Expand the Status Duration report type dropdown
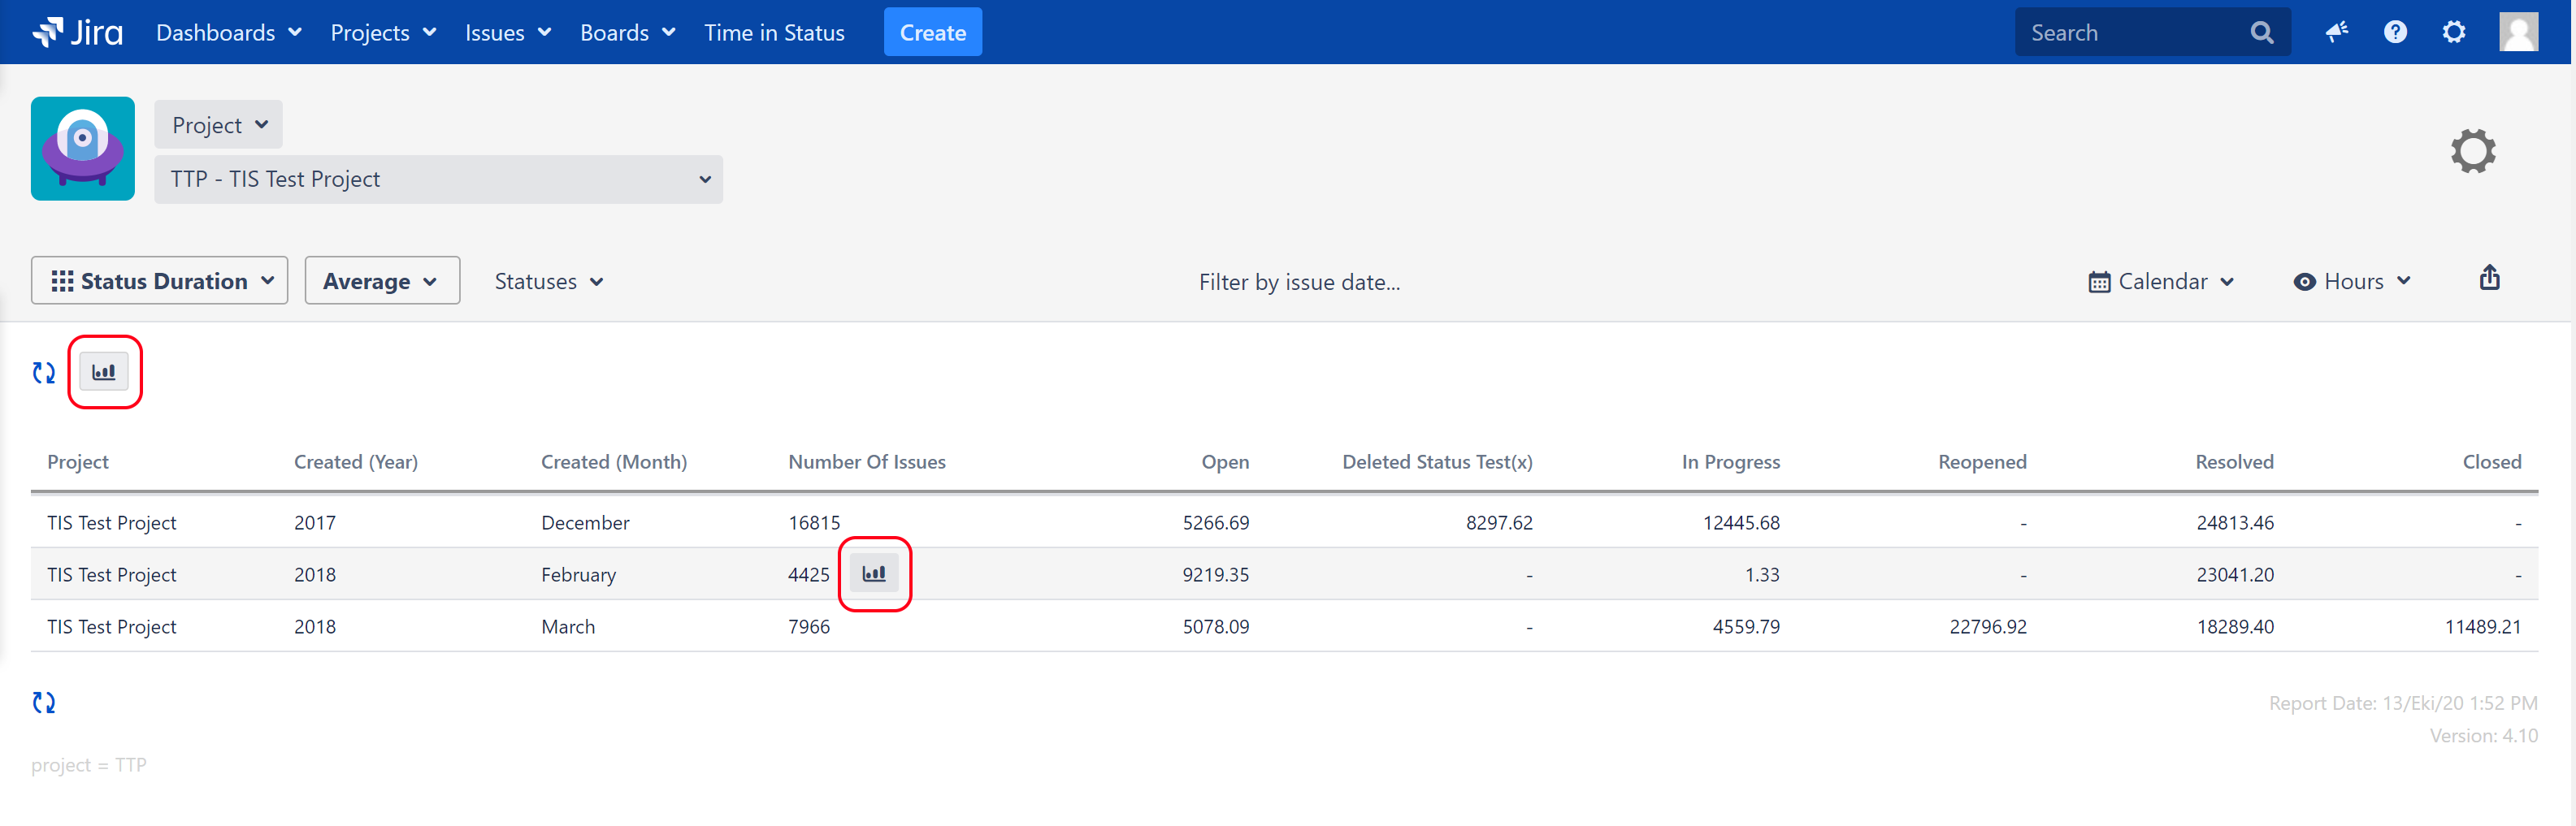2576x826 pixels. [160, 281]
